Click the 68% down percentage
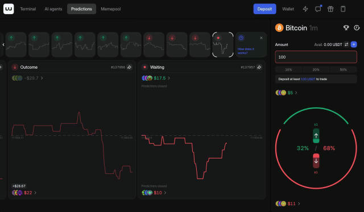The width and height of the screenshot is (364, 212). click(x=329, y=148)
